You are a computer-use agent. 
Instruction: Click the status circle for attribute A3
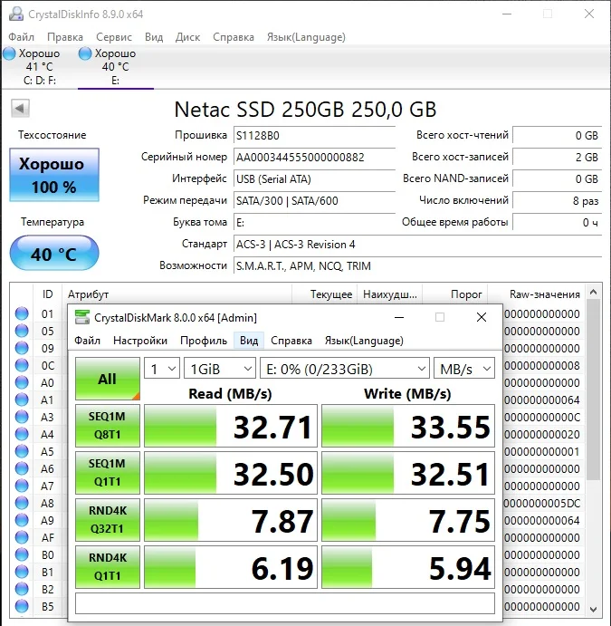22,417
